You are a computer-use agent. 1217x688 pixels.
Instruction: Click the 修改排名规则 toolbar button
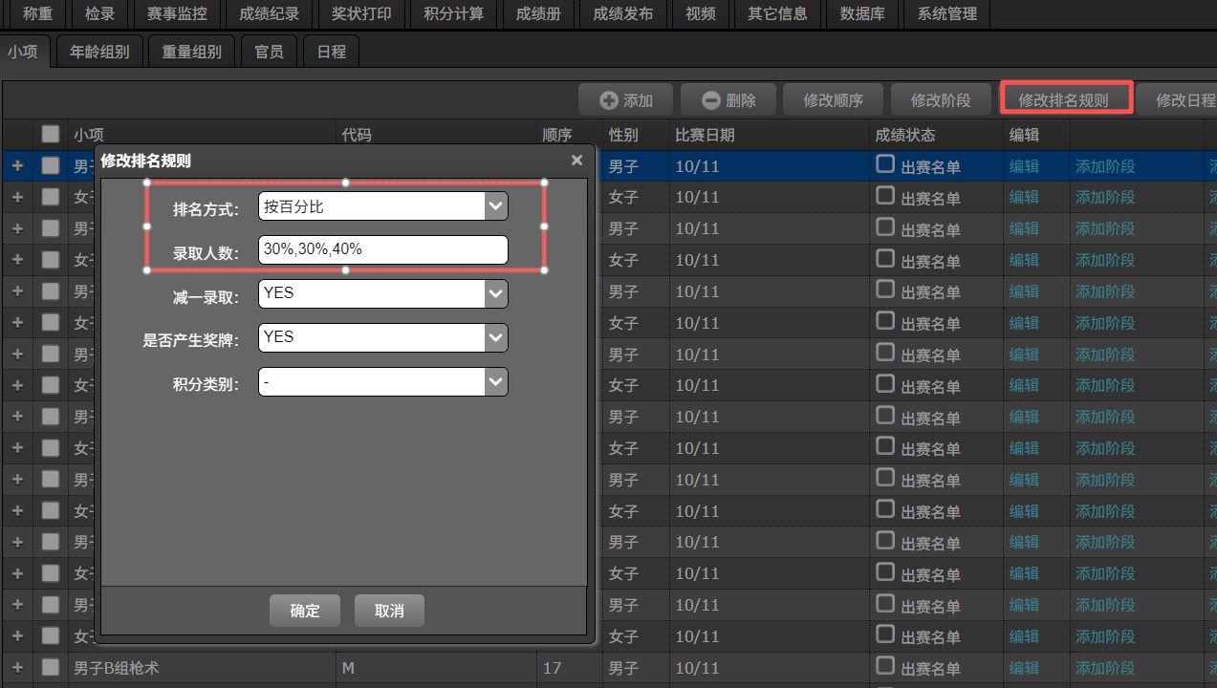(1065, 99)
